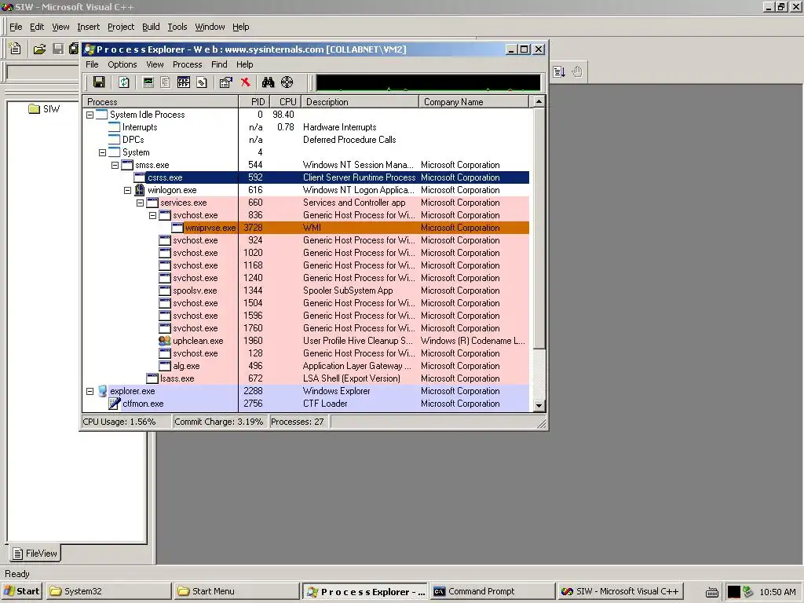Click the explorer.exe process icon
Viewport: 804px width, 603px height.
point(102,391)
